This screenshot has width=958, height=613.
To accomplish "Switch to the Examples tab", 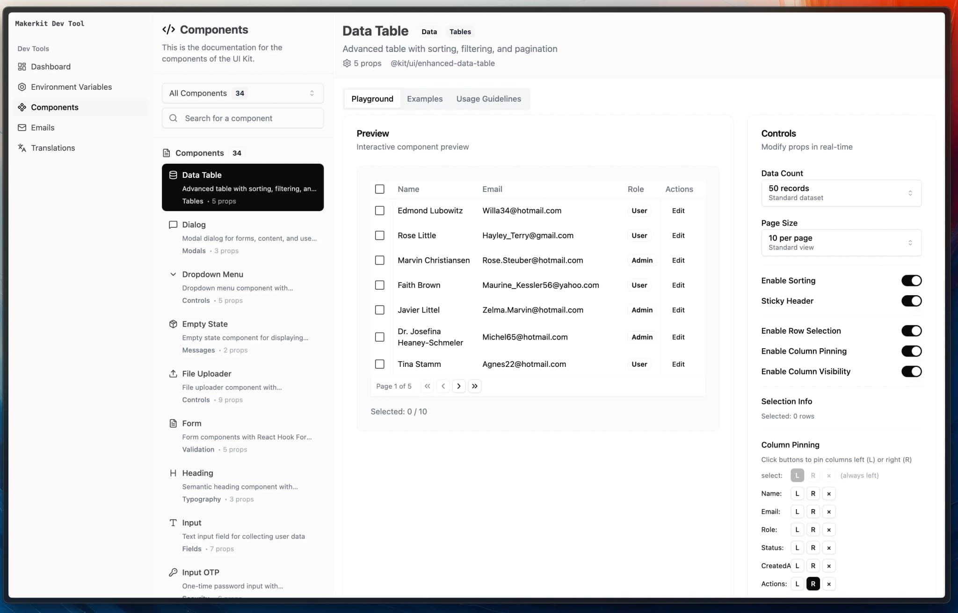I will [x=424, y=99].
